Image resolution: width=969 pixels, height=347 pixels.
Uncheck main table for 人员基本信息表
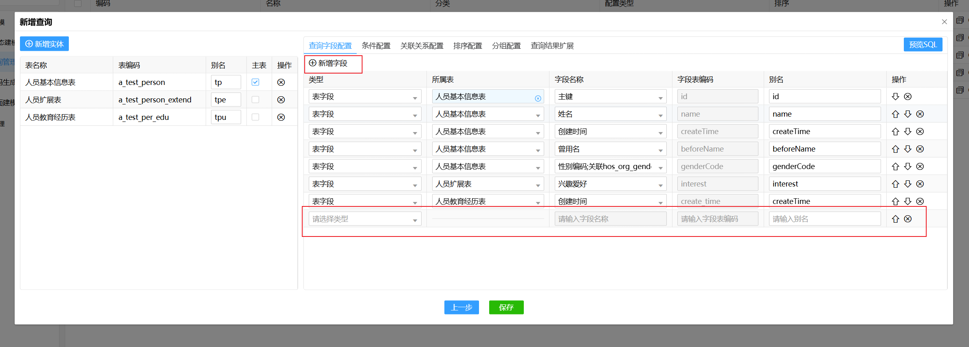click(255, 82)
